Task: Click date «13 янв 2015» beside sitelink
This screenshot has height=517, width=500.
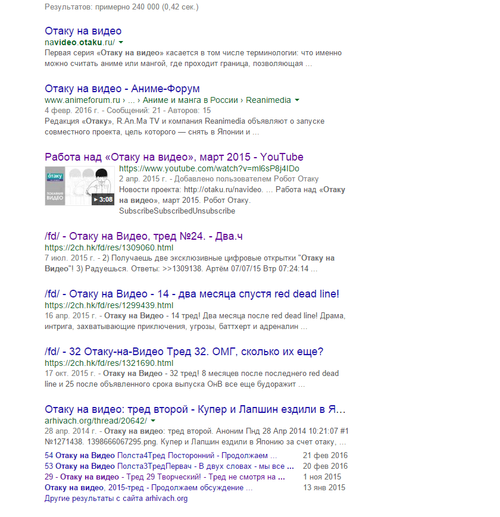Action: pyautogui.click(x=324, y=488)
